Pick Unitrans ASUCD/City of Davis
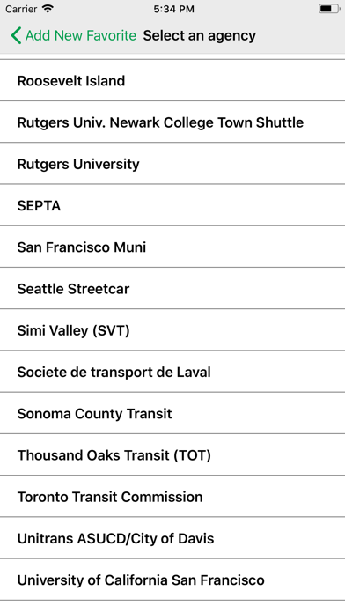The width and height of the screenshot is (345, 613). pos(172,538)
